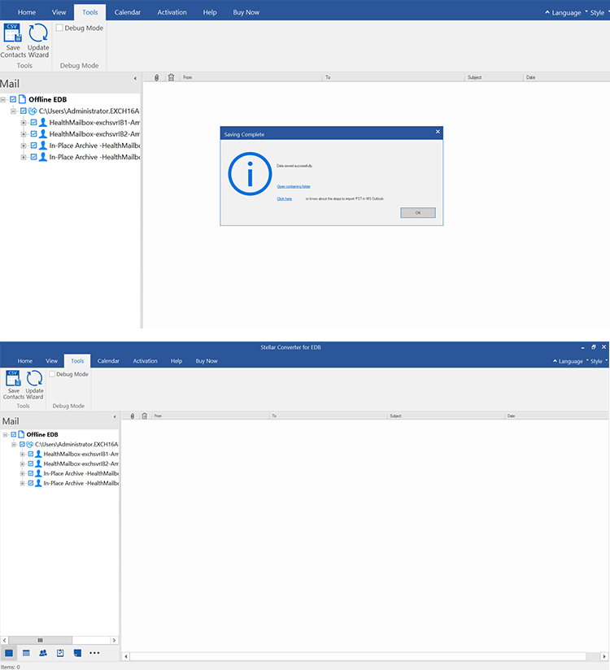
Task: Collapse C:\Users\Administrator node in upper window
Action: [x=14, y=111]
